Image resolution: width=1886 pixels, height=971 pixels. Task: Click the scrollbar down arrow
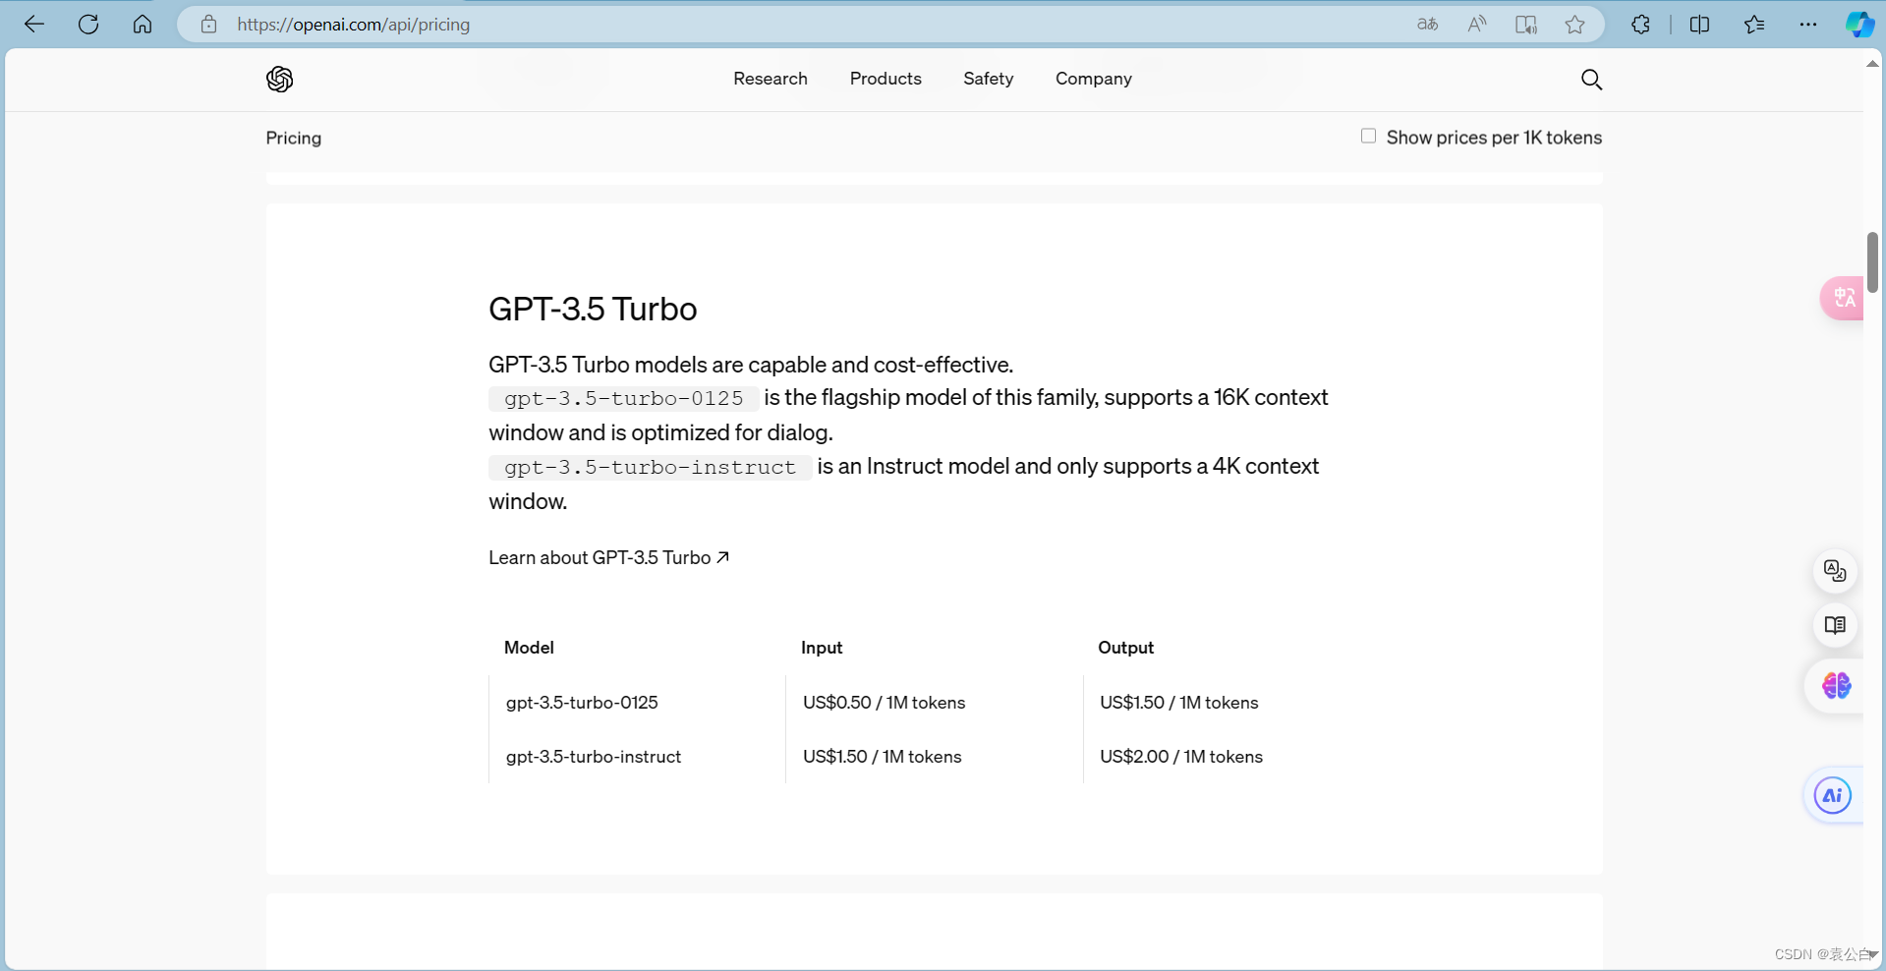pos(1872,954)
